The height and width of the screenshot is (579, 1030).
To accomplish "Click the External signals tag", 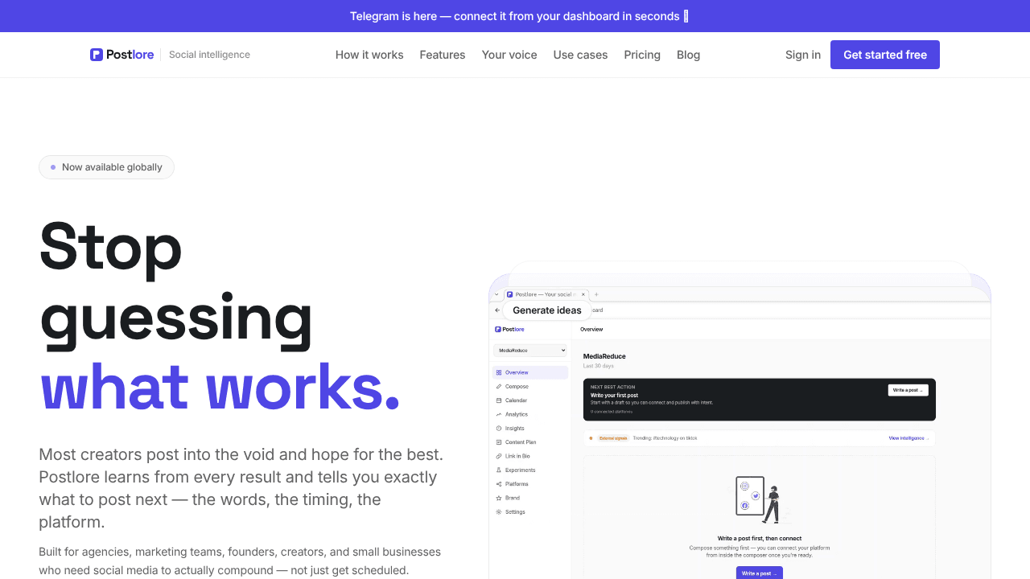I will pyautogui.click(x=613, y=438).
